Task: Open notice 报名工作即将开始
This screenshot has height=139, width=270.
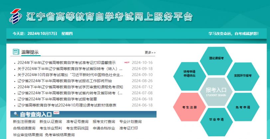Action: (x=65, y=81)
